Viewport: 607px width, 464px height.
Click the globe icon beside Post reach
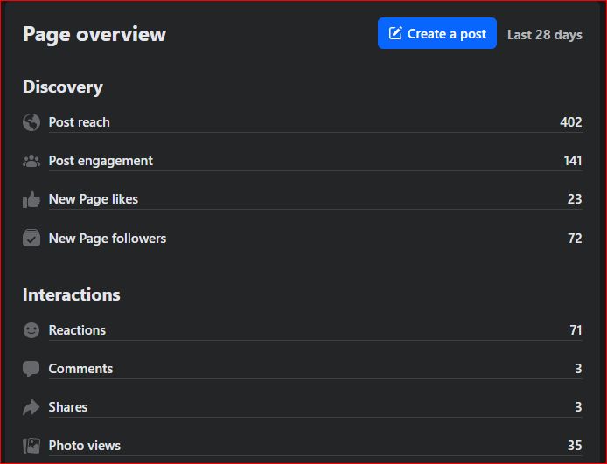pos(31,122)
